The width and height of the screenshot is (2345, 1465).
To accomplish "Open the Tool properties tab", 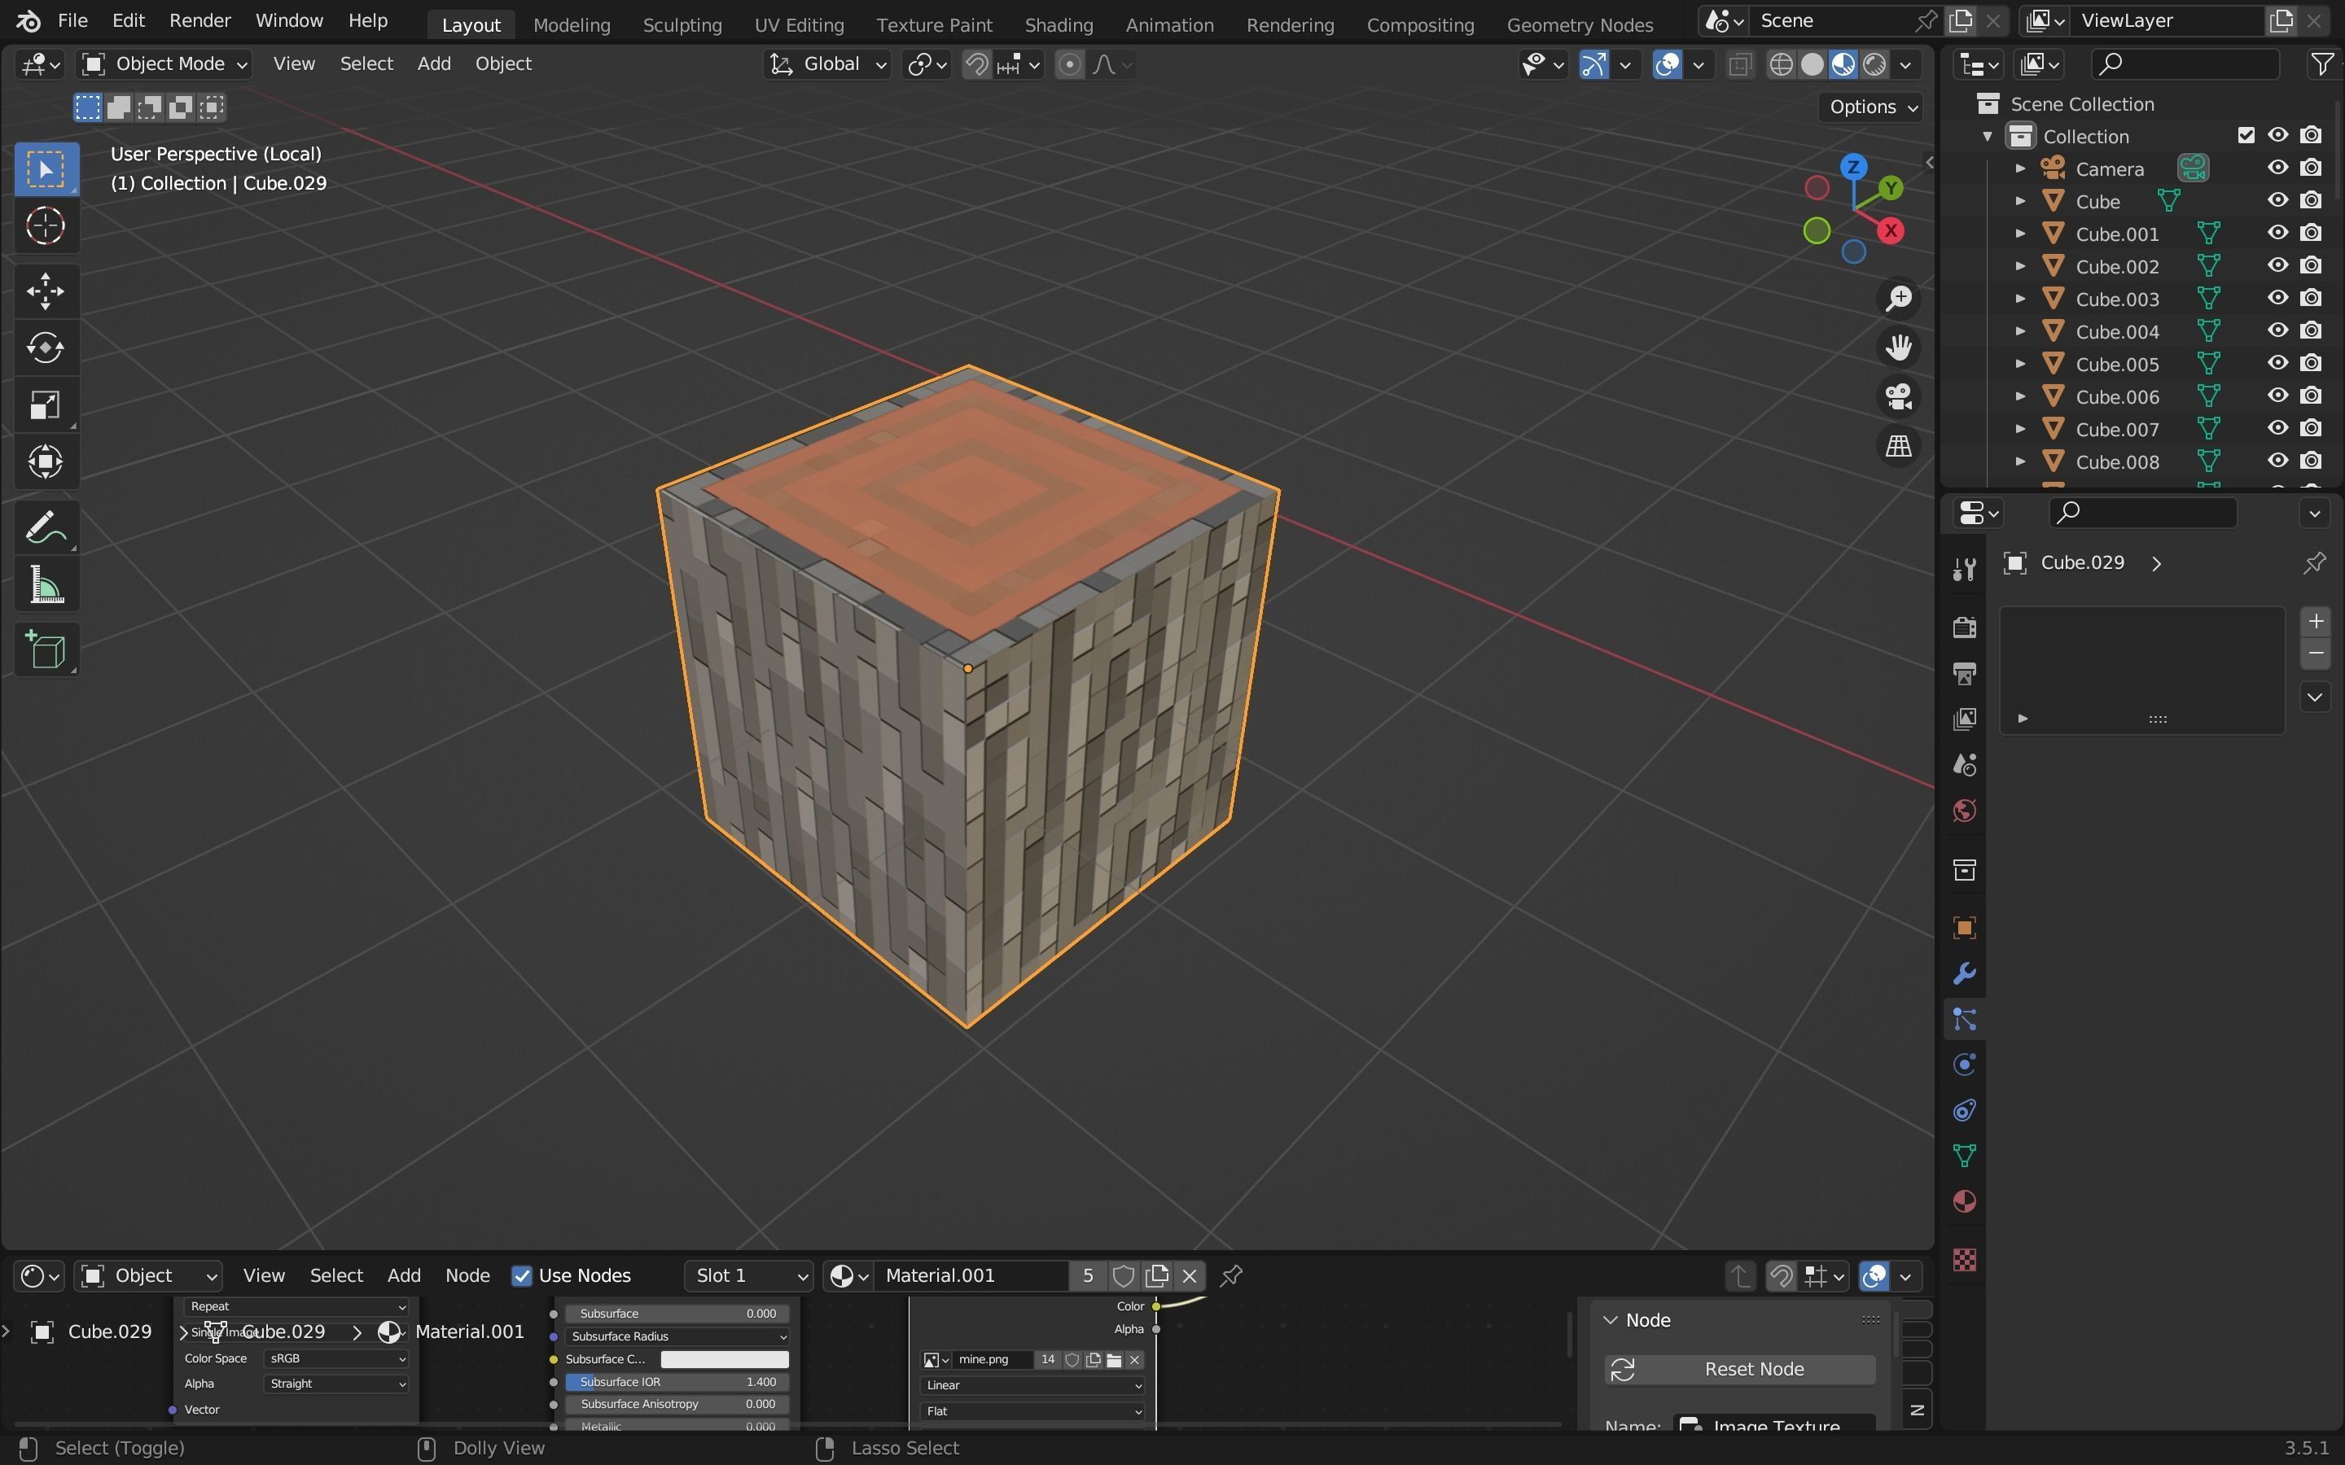I will 1964,569.
